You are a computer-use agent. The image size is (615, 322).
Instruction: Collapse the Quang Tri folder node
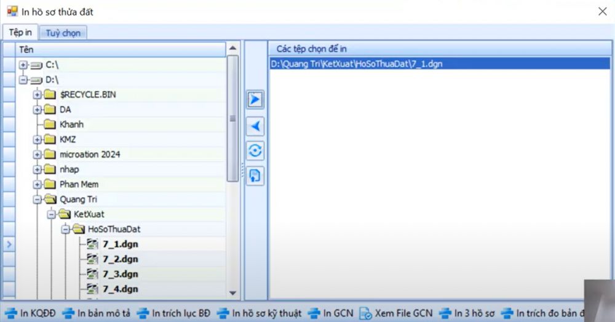[x=38, y=199]
